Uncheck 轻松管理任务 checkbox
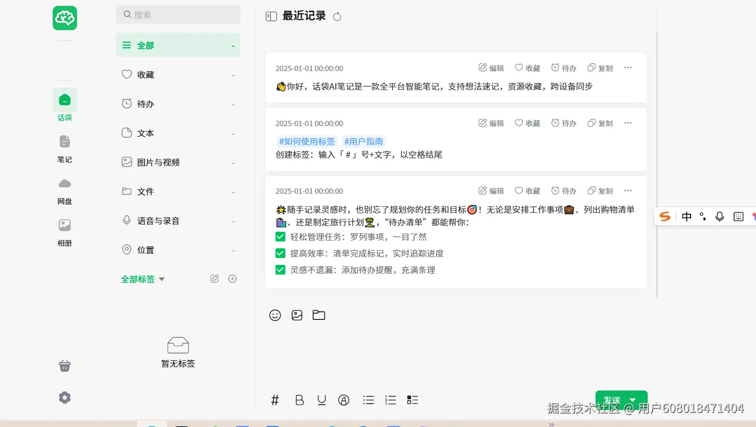 (280, 237)
